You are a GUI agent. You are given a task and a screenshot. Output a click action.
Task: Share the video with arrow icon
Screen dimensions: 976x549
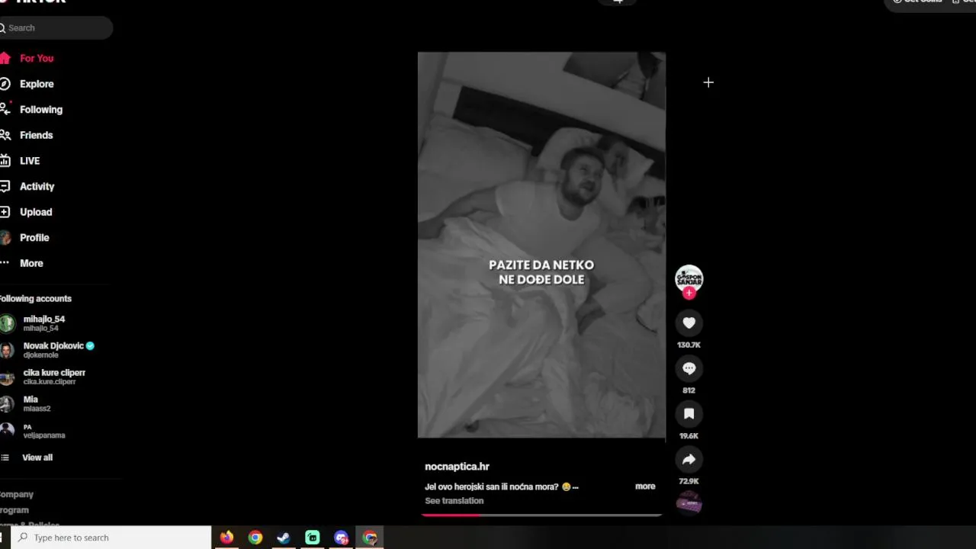(689, 459)
